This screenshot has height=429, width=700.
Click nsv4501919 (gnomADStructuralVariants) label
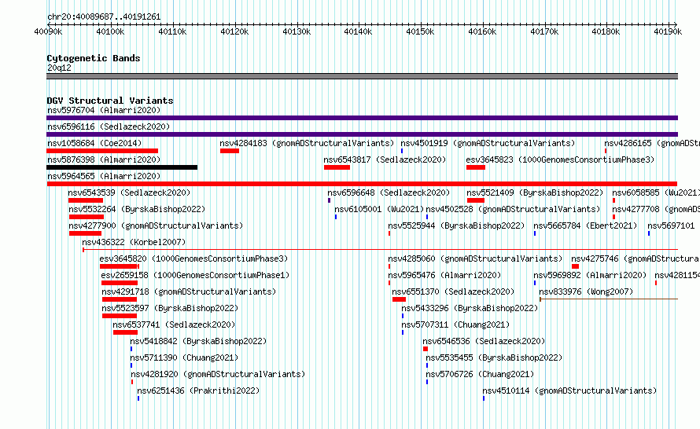pos(488,143)
